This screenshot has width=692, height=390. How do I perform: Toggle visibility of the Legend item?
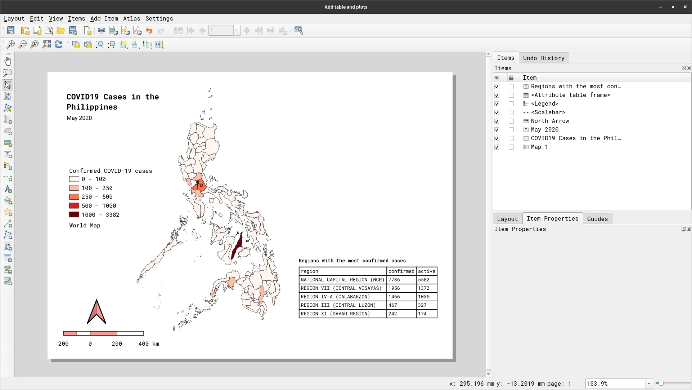click(497, 104)
